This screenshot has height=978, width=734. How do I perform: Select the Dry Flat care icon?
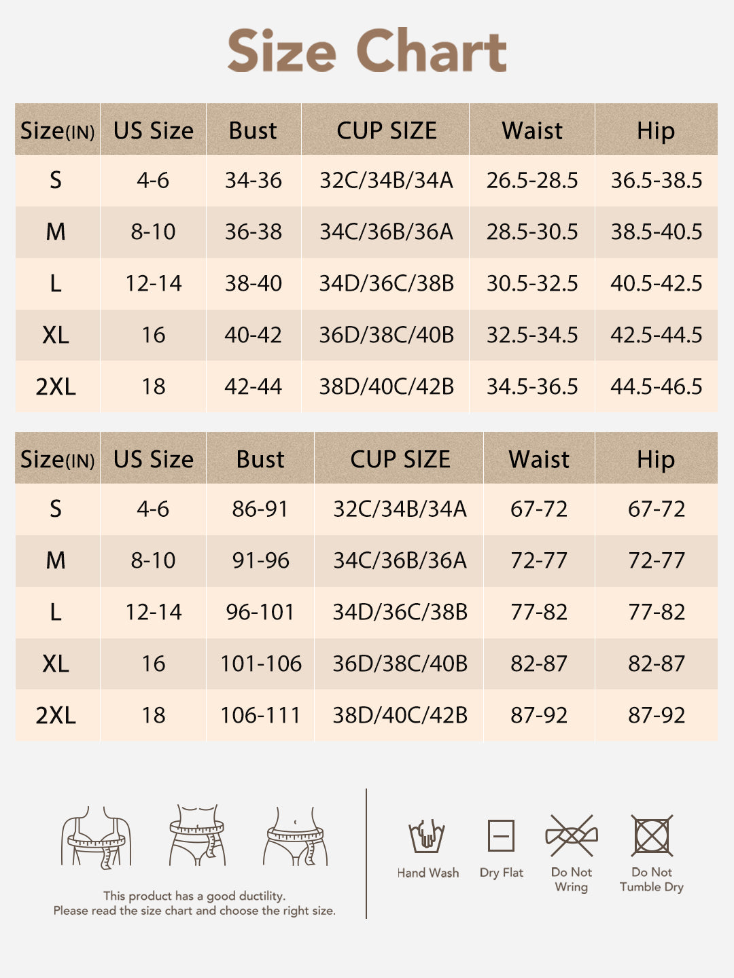(501, 835)
